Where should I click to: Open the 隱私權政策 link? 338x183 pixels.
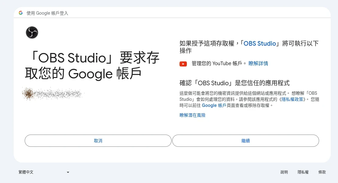[292, 99]
